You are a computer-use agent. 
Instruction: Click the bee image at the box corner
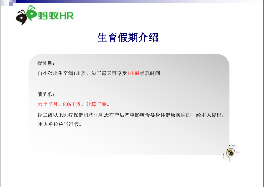(231, 153)
